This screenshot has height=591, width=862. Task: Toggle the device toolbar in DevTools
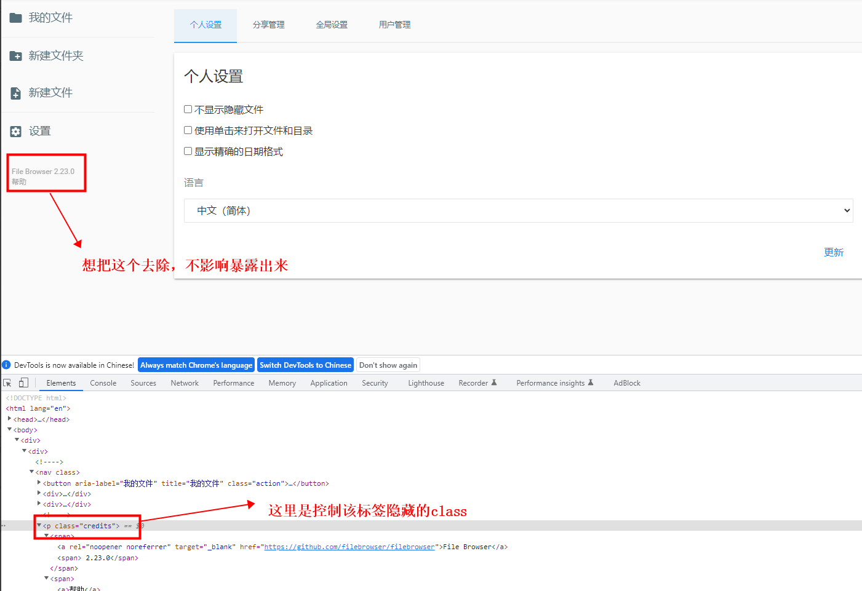point(23,383)
